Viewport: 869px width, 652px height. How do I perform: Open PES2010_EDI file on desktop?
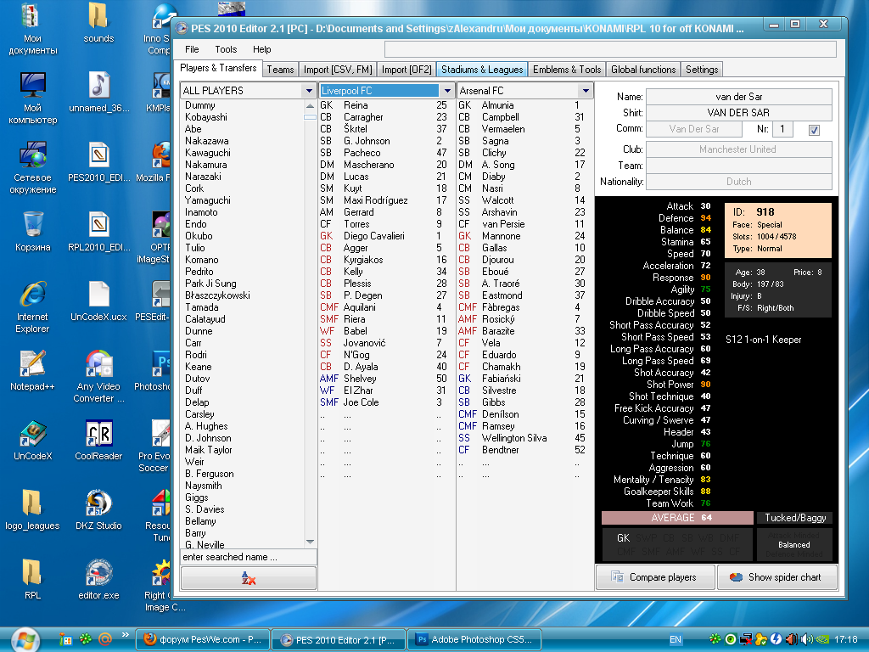[98, 163]
